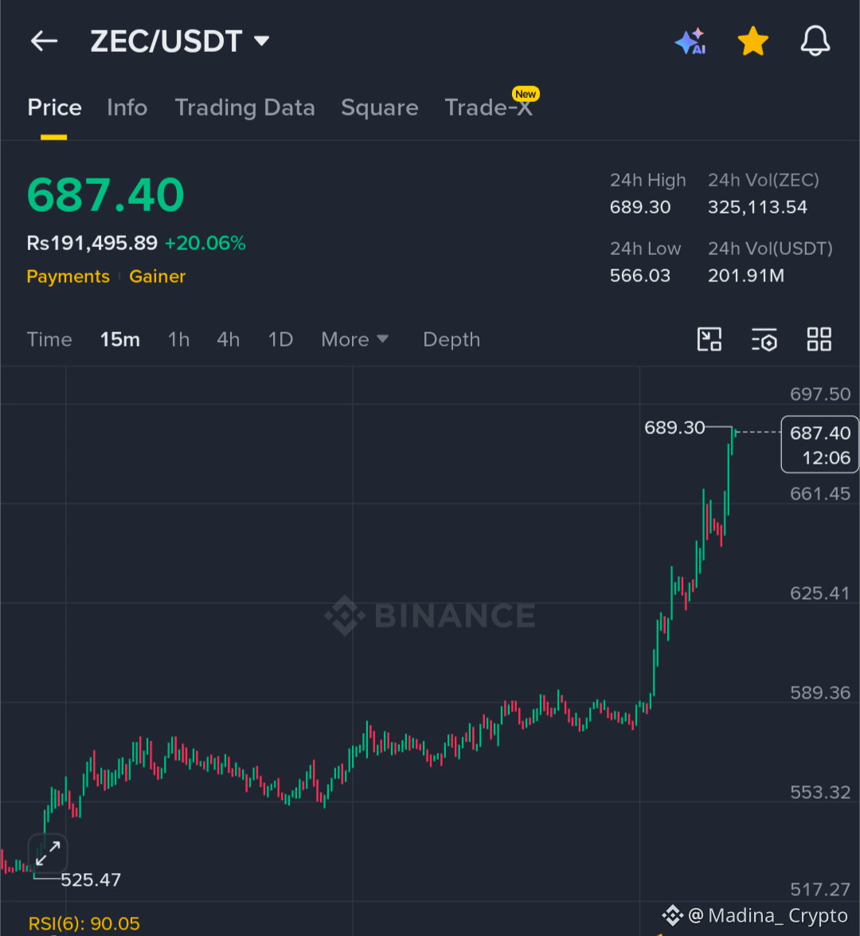Select the 1h chart interval

point(178,339)
